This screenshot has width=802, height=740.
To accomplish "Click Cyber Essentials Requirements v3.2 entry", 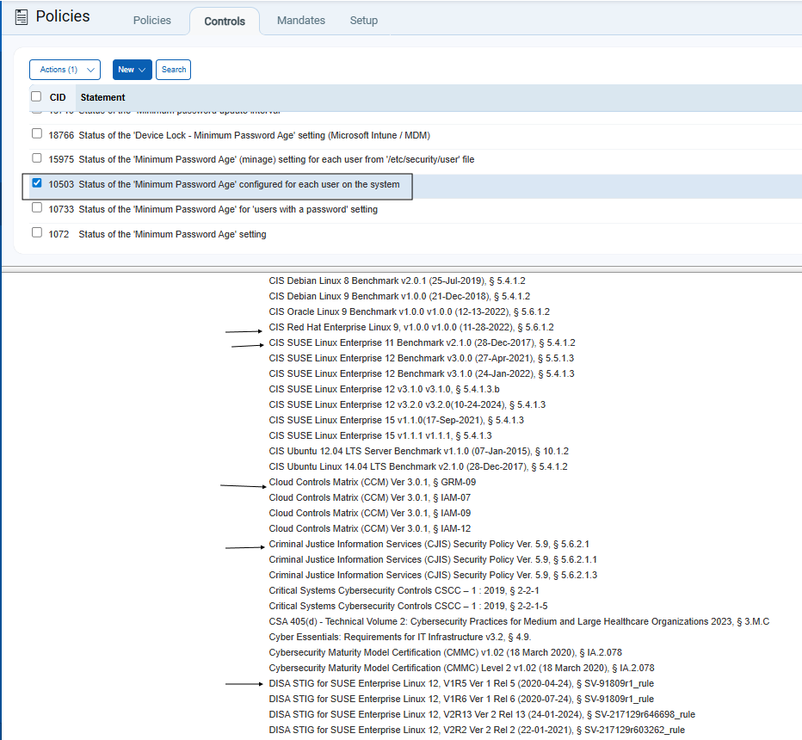I will pyautogui.click(x=400, y=638).
